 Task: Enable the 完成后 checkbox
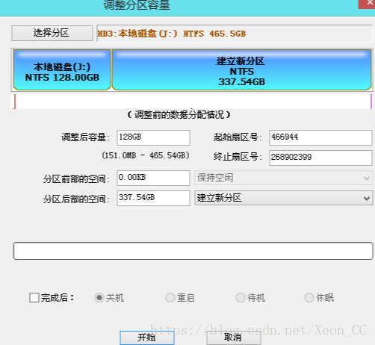coord(34,297)
